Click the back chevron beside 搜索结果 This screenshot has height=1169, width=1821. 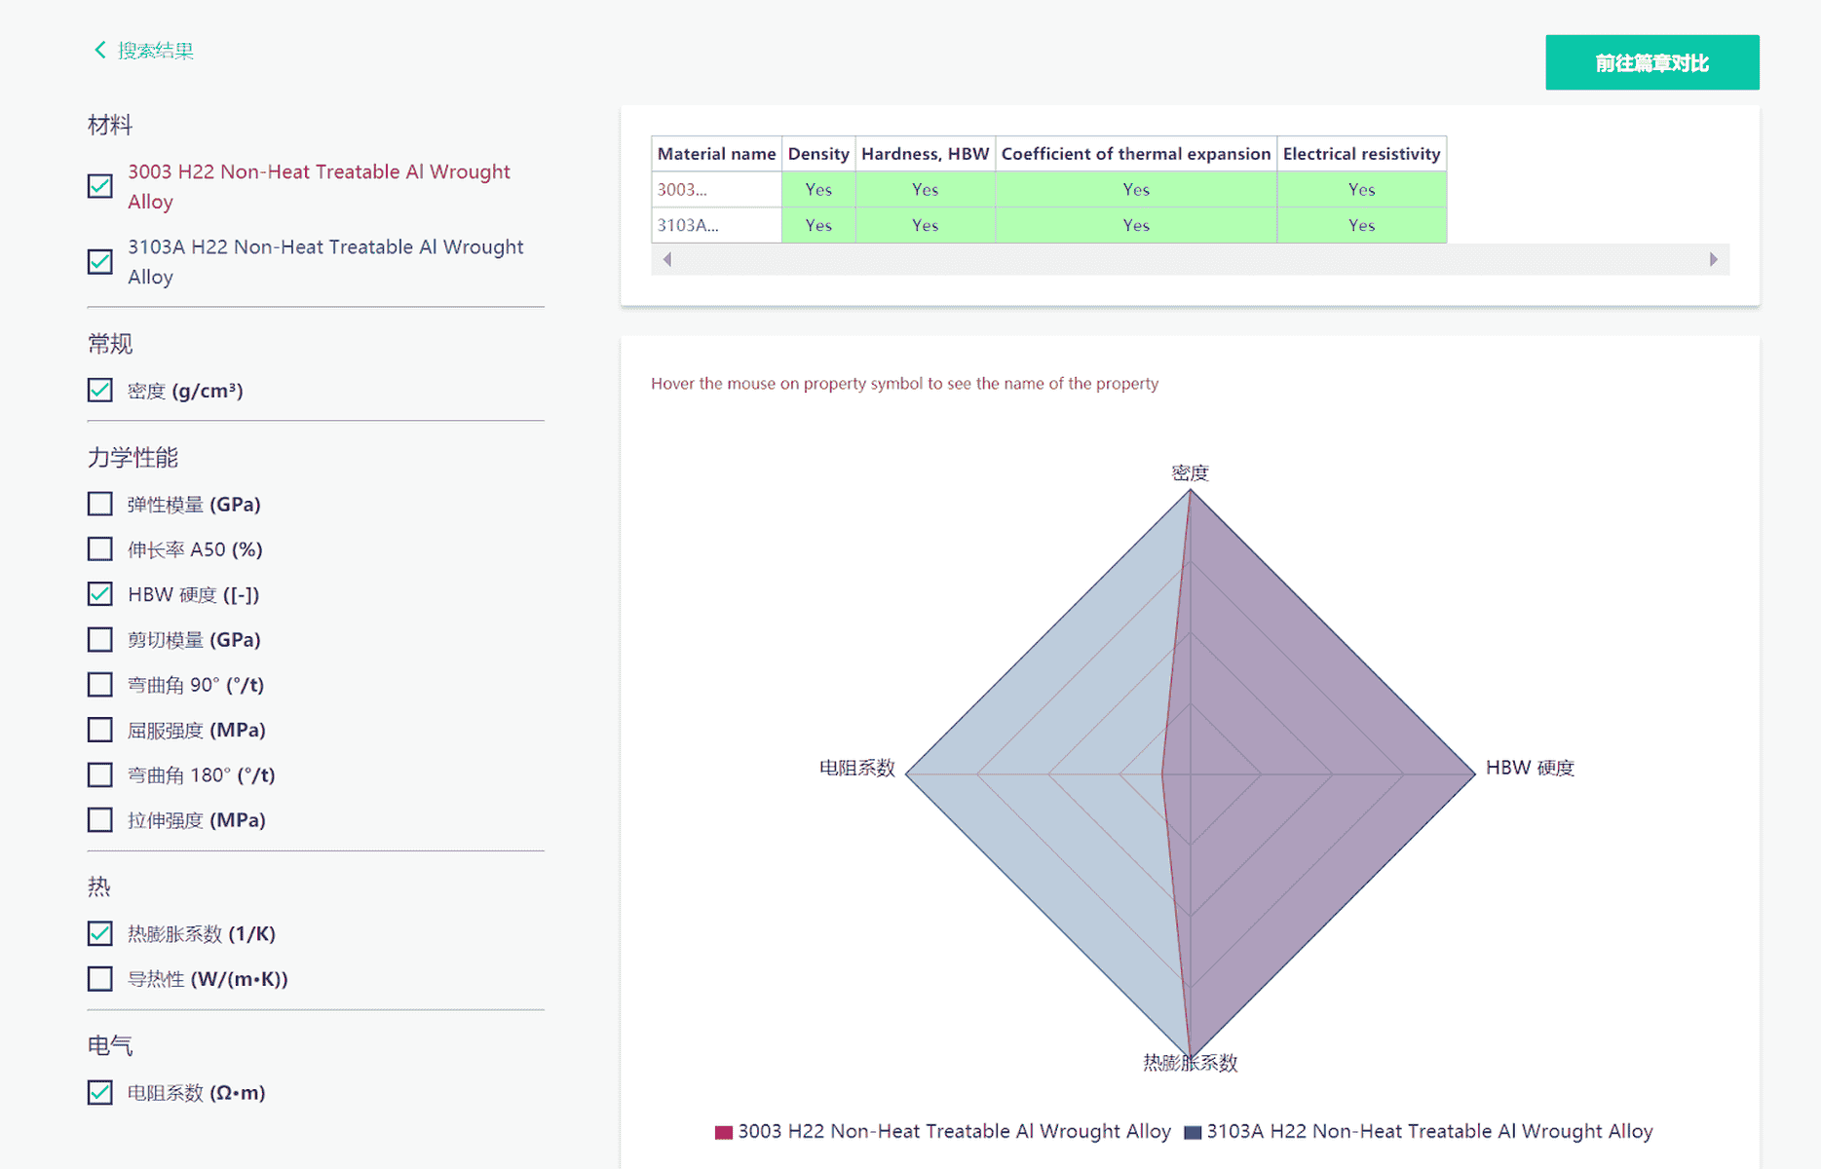99,50
